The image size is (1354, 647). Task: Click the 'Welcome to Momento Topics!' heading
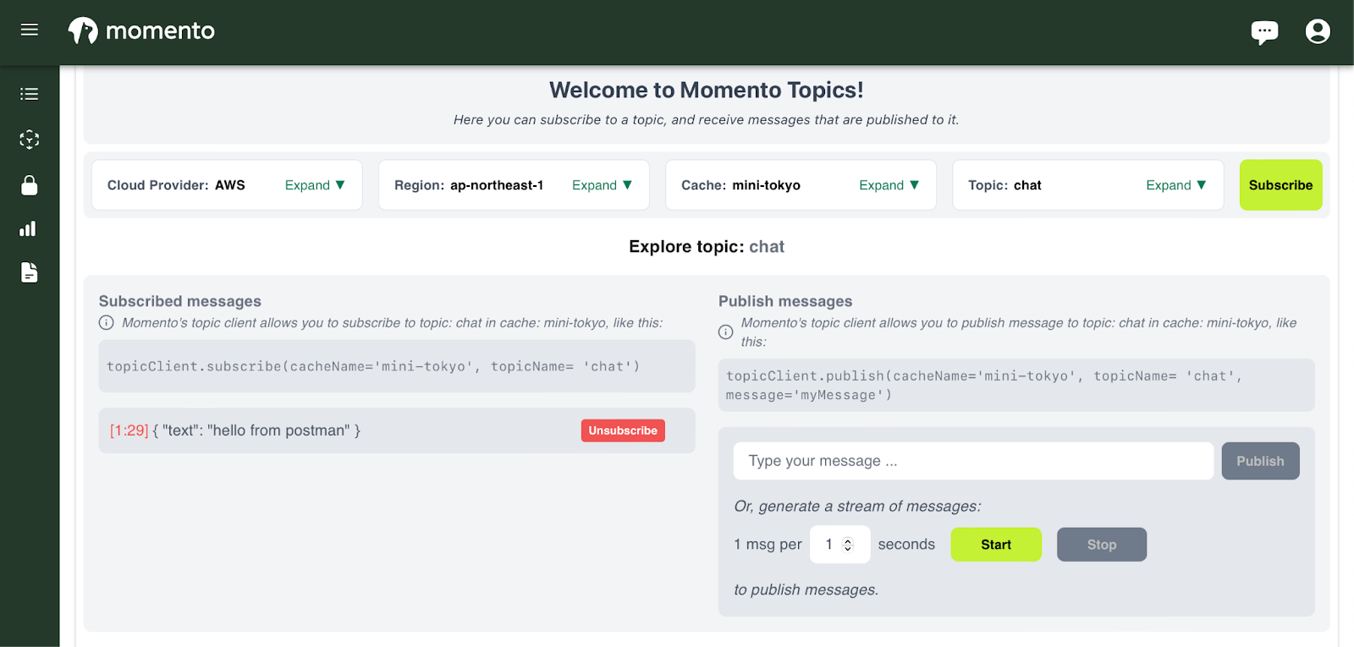(707, 90)
